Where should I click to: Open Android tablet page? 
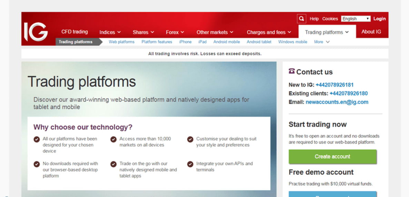coord(259,42)
